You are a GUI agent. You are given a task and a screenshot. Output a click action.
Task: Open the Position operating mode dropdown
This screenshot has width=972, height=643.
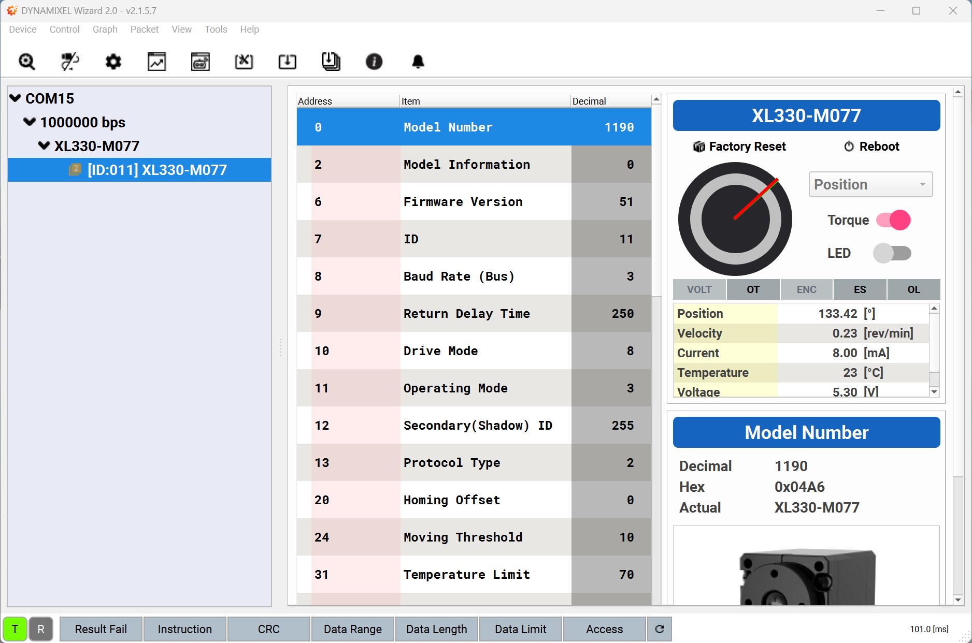point(870,184)
